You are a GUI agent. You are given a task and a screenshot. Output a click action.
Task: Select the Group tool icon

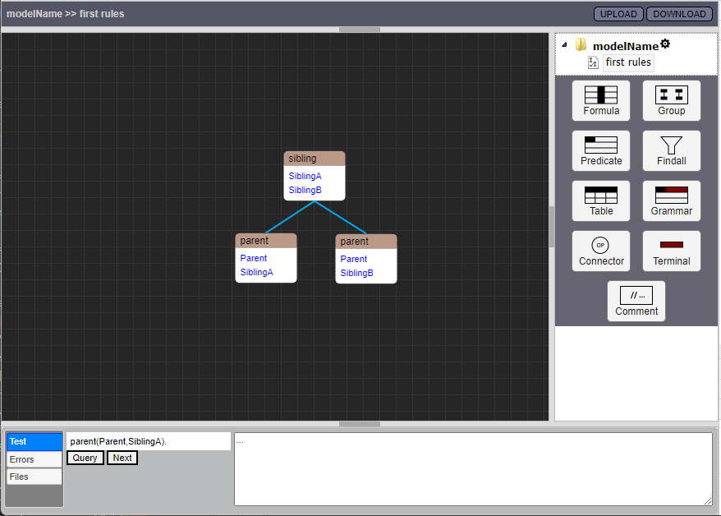tap(671, 100)
